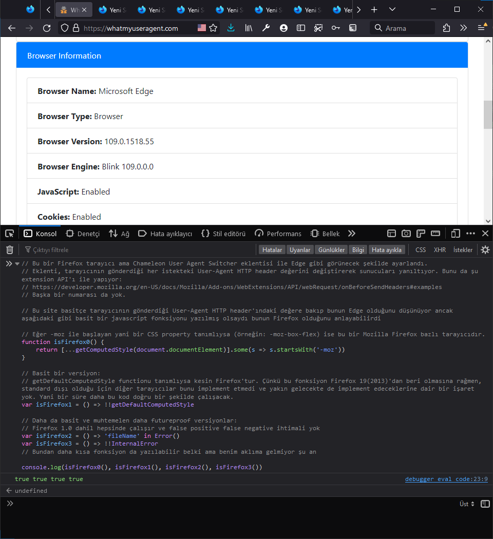Toggle the iframe picker devtools icon

391,234
